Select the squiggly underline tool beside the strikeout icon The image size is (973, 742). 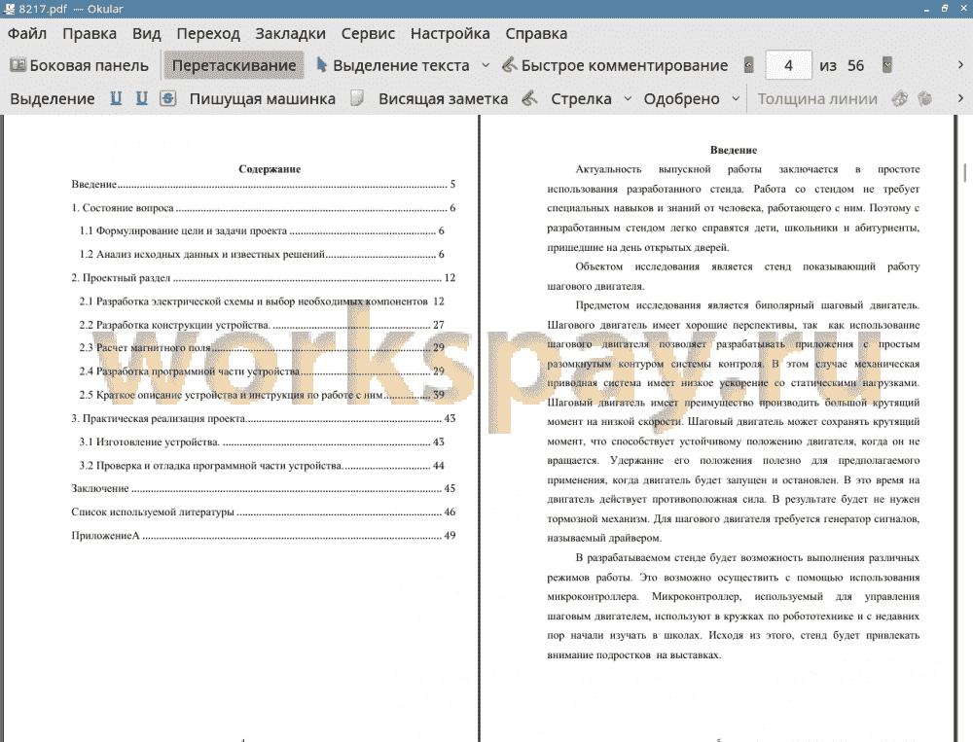click(x=142, y=98)
